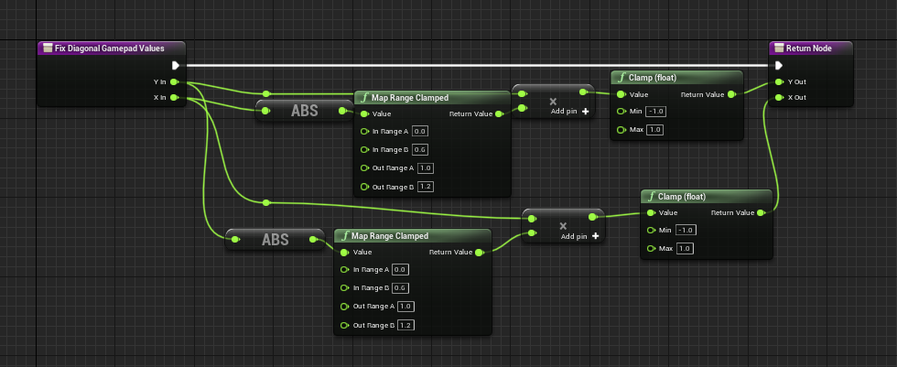Click the X Out pin on Return Node

(x=778, y=97)
